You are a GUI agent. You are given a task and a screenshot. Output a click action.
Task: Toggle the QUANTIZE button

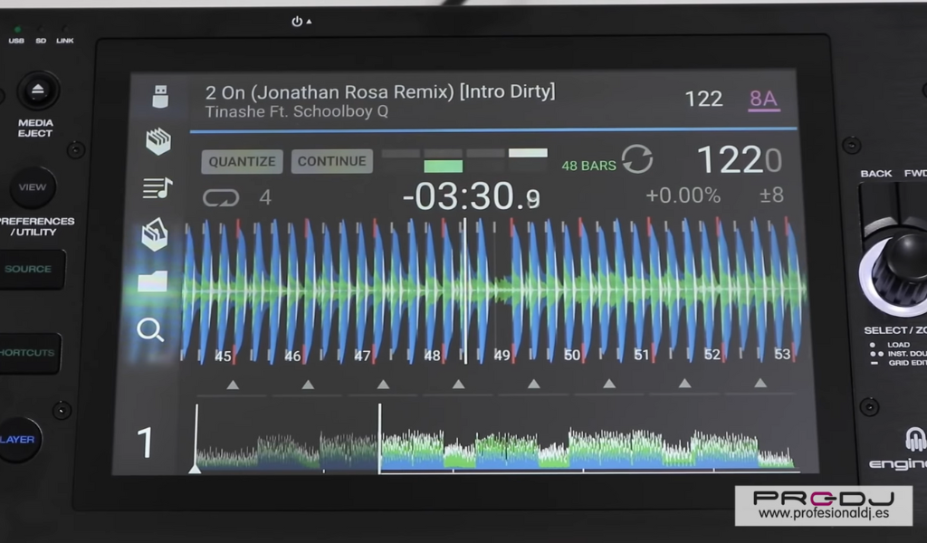(242, 161)
